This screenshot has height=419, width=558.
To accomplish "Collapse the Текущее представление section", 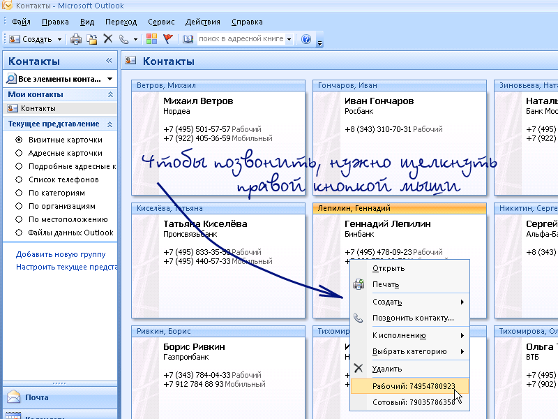I will 110,124.
